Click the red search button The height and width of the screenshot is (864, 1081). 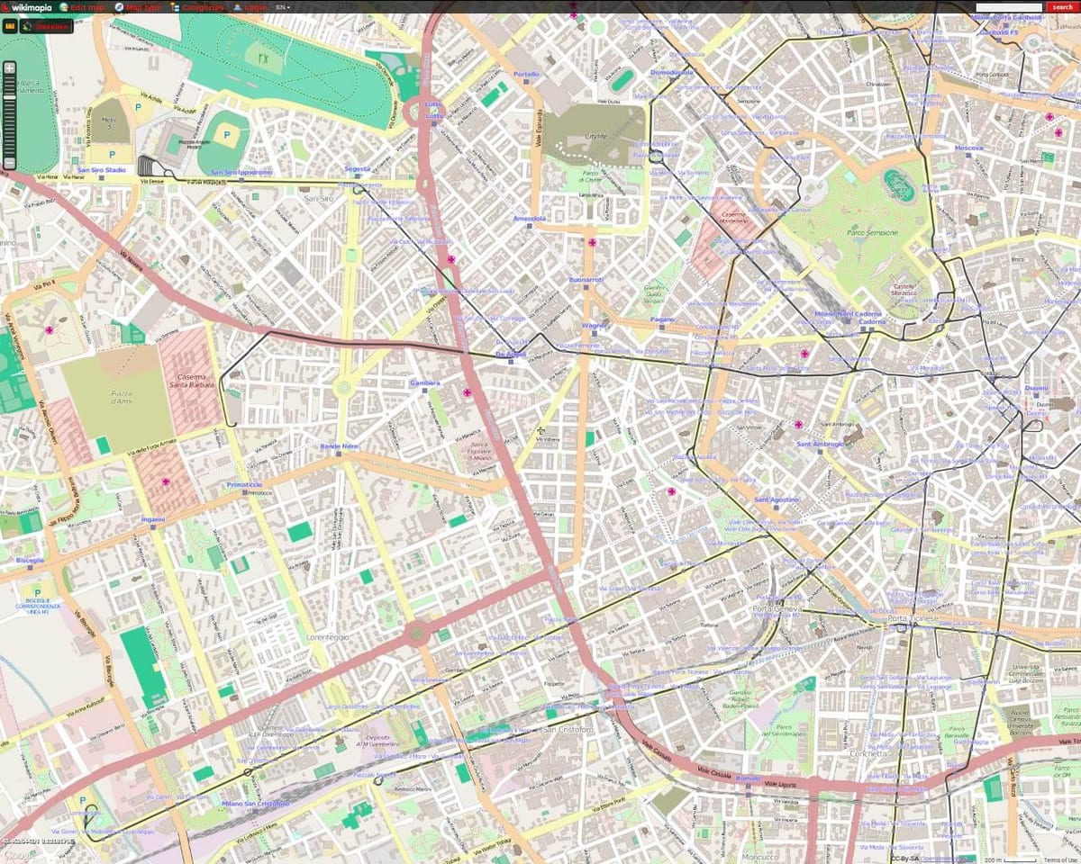click(1061, 6)
